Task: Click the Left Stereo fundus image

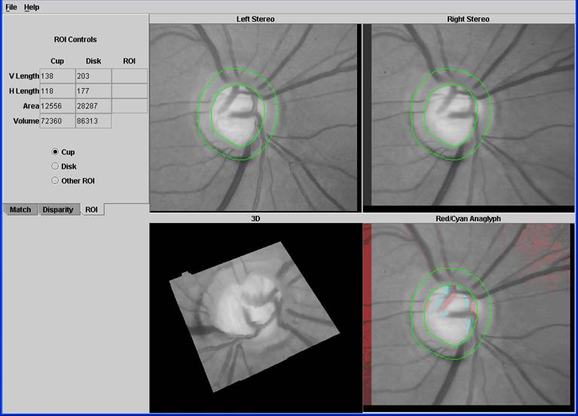Action: [x=254, y=118]
